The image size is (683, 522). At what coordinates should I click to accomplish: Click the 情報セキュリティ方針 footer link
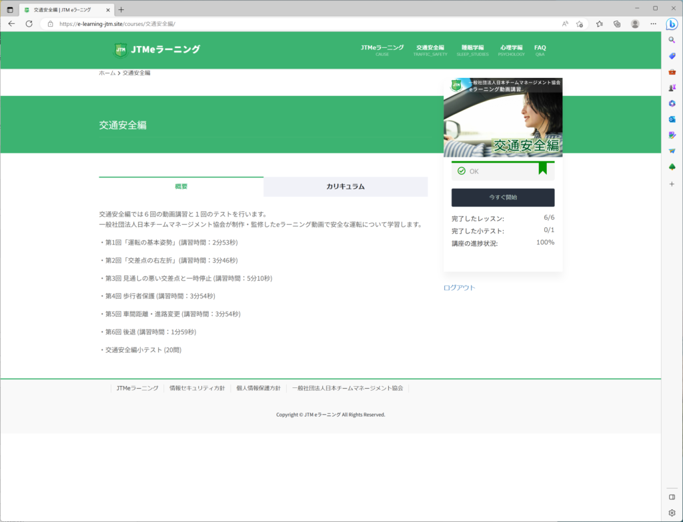197,388
